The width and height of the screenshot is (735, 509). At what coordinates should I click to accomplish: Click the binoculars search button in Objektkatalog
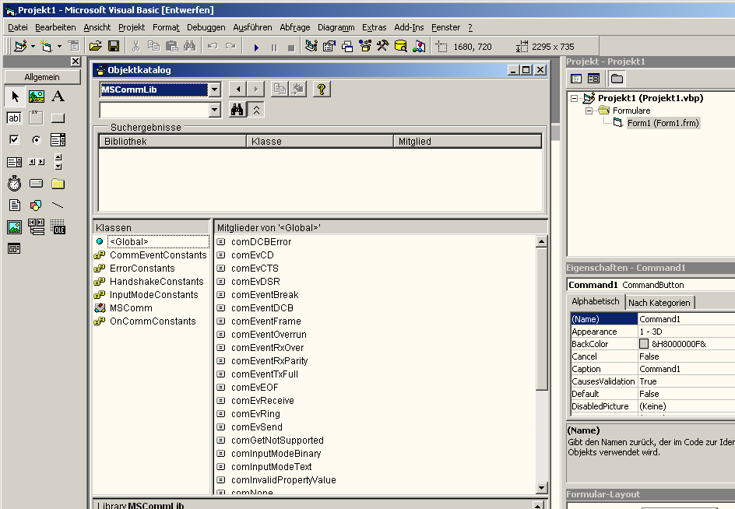pos(237,110)
